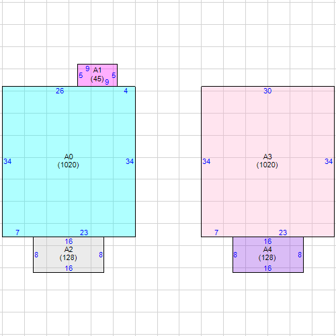Pick the 34 dimension on A3's right side

point(329,161)
